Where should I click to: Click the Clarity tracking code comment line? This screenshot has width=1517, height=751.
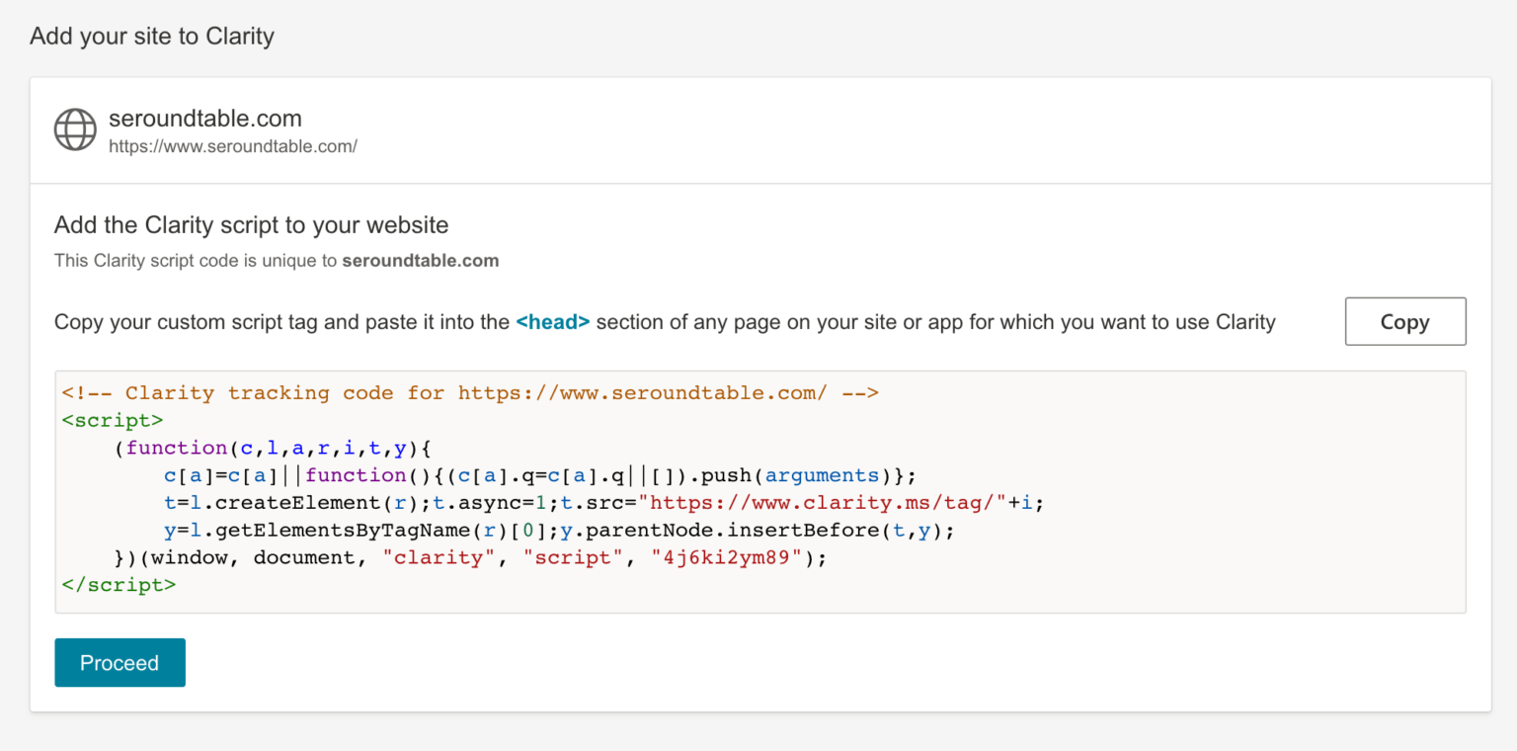click(x=469, y=393)
